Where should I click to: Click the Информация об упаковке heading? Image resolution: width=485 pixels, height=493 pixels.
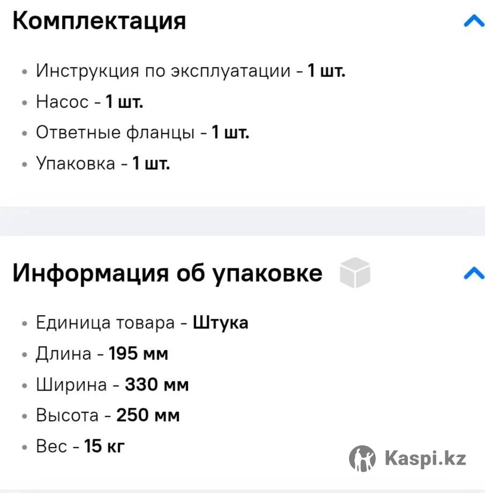(x=168, y=273)
